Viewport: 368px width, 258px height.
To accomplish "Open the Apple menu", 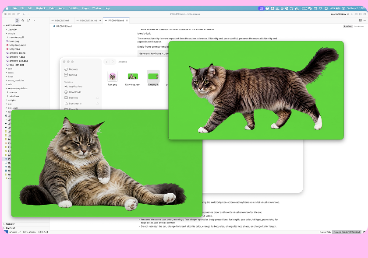I will tap(7, 8).
